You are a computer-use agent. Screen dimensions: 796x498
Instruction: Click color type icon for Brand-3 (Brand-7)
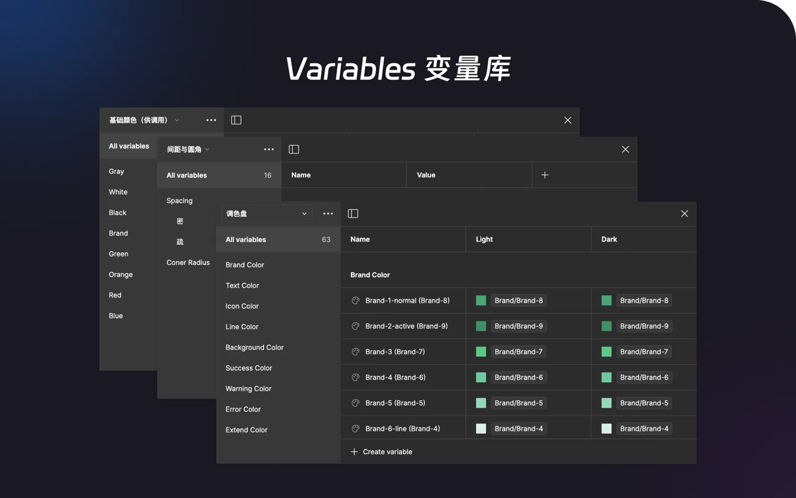(355, 351)
